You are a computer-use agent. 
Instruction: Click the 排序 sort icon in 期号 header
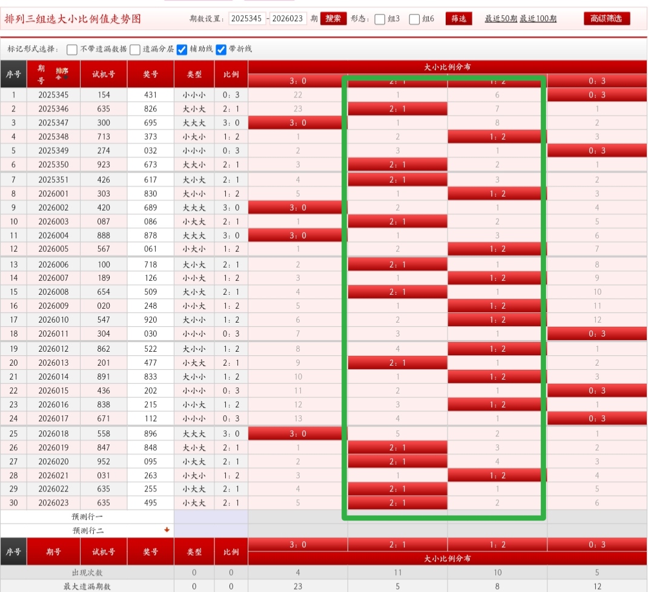point(62,73)
